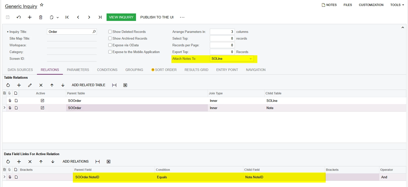408x187 pixels.
Task: Enable Show Deleted Records checkbox
Action: [110, 32]
